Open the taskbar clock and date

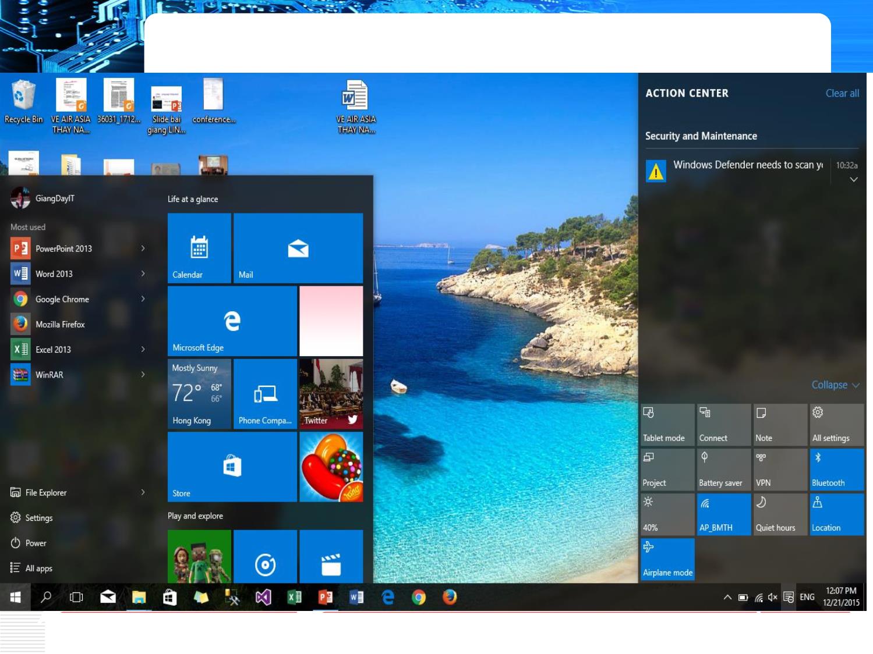pos(841,597)
